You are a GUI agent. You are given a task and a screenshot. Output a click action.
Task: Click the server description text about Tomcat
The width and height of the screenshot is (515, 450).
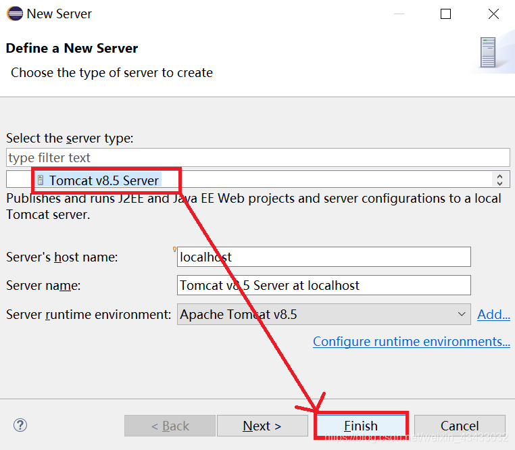(253, 206)
